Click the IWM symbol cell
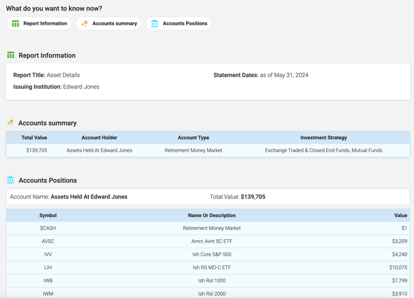This screenshot has width=414, height=298. [48, 294]
